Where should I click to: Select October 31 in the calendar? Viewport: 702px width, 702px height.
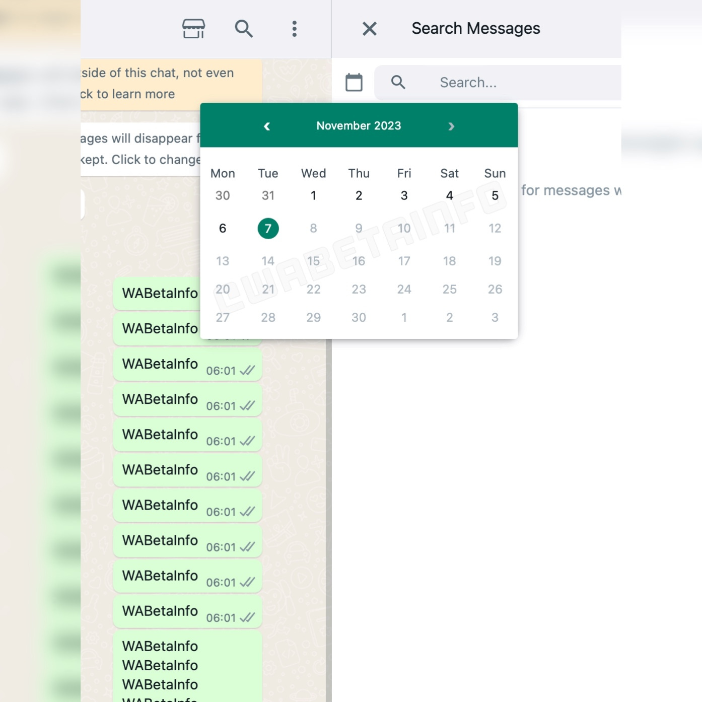coord(268,195)
